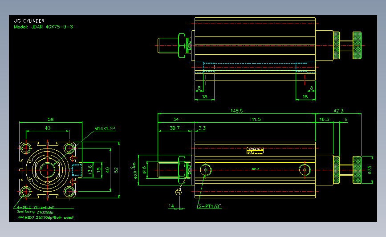386x237 pixels.
Task: Click the "JIG CYLINDER" title text
Action: (x=29, y=21)
